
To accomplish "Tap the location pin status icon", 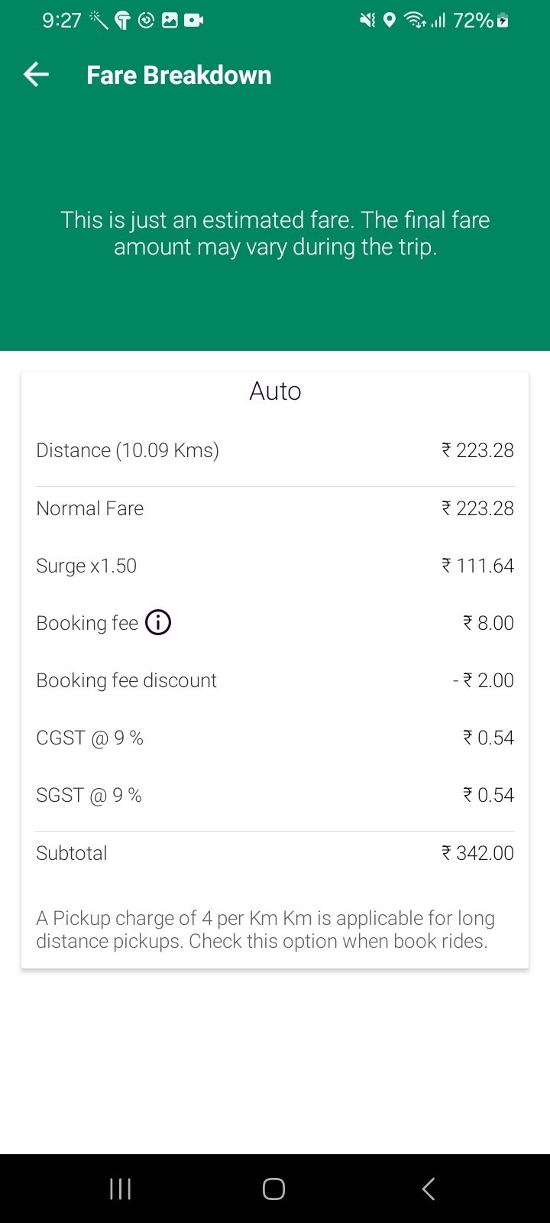I will (x=390, y=21).
